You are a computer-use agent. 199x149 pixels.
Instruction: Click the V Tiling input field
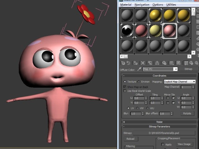[155, 103]
